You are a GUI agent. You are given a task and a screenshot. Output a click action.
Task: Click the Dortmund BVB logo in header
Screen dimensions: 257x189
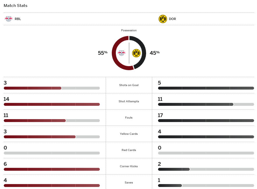163,19
